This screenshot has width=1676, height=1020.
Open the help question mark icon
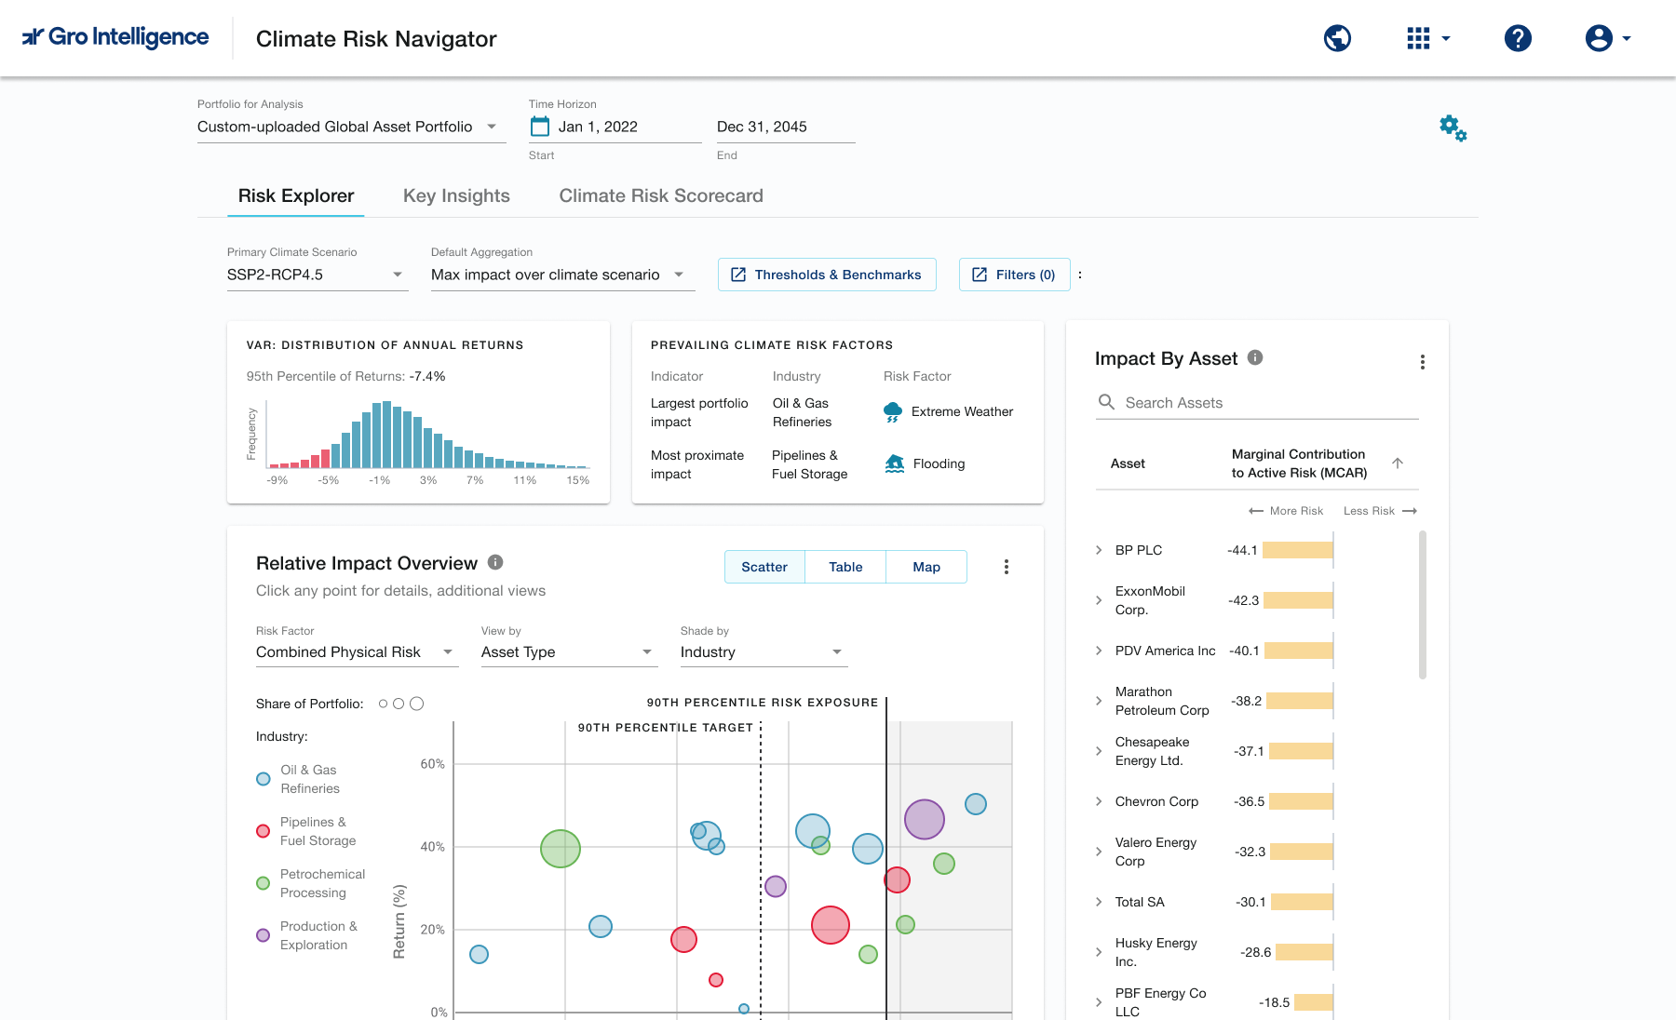[1518, 38]
